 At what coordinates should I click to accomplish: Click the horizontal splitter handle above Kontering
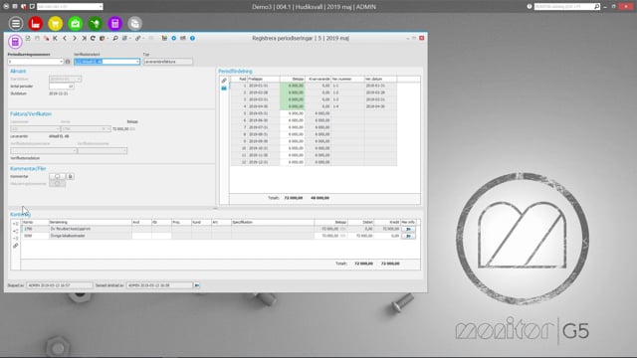tap(215, 209)
